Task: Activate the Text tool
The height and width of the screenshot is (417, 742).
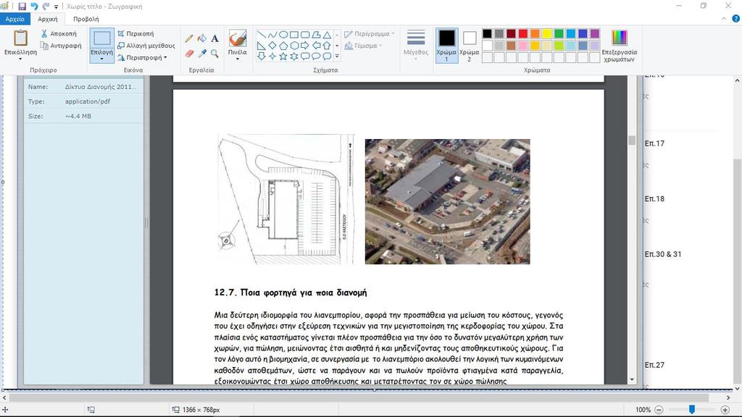Action: coord(214,38)
